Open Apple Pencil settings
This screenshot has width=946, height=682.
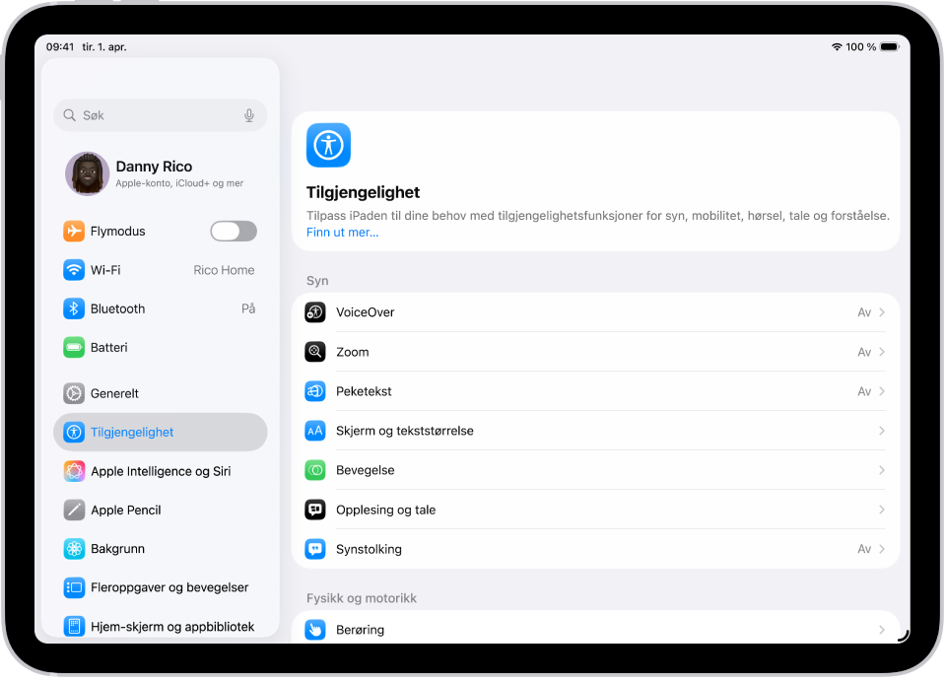[161, 510]
